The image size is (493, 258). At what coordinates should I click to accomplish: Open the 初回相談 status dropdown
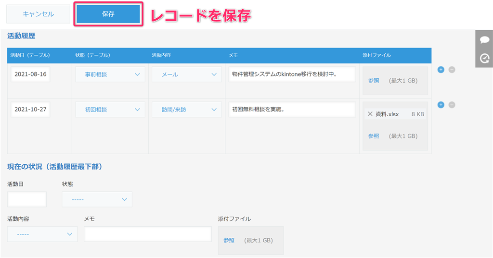coord(110,110)
